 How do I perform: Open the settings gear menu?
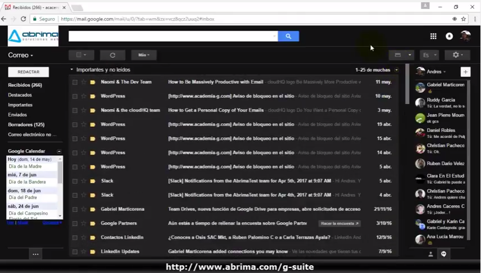[457, 55]
